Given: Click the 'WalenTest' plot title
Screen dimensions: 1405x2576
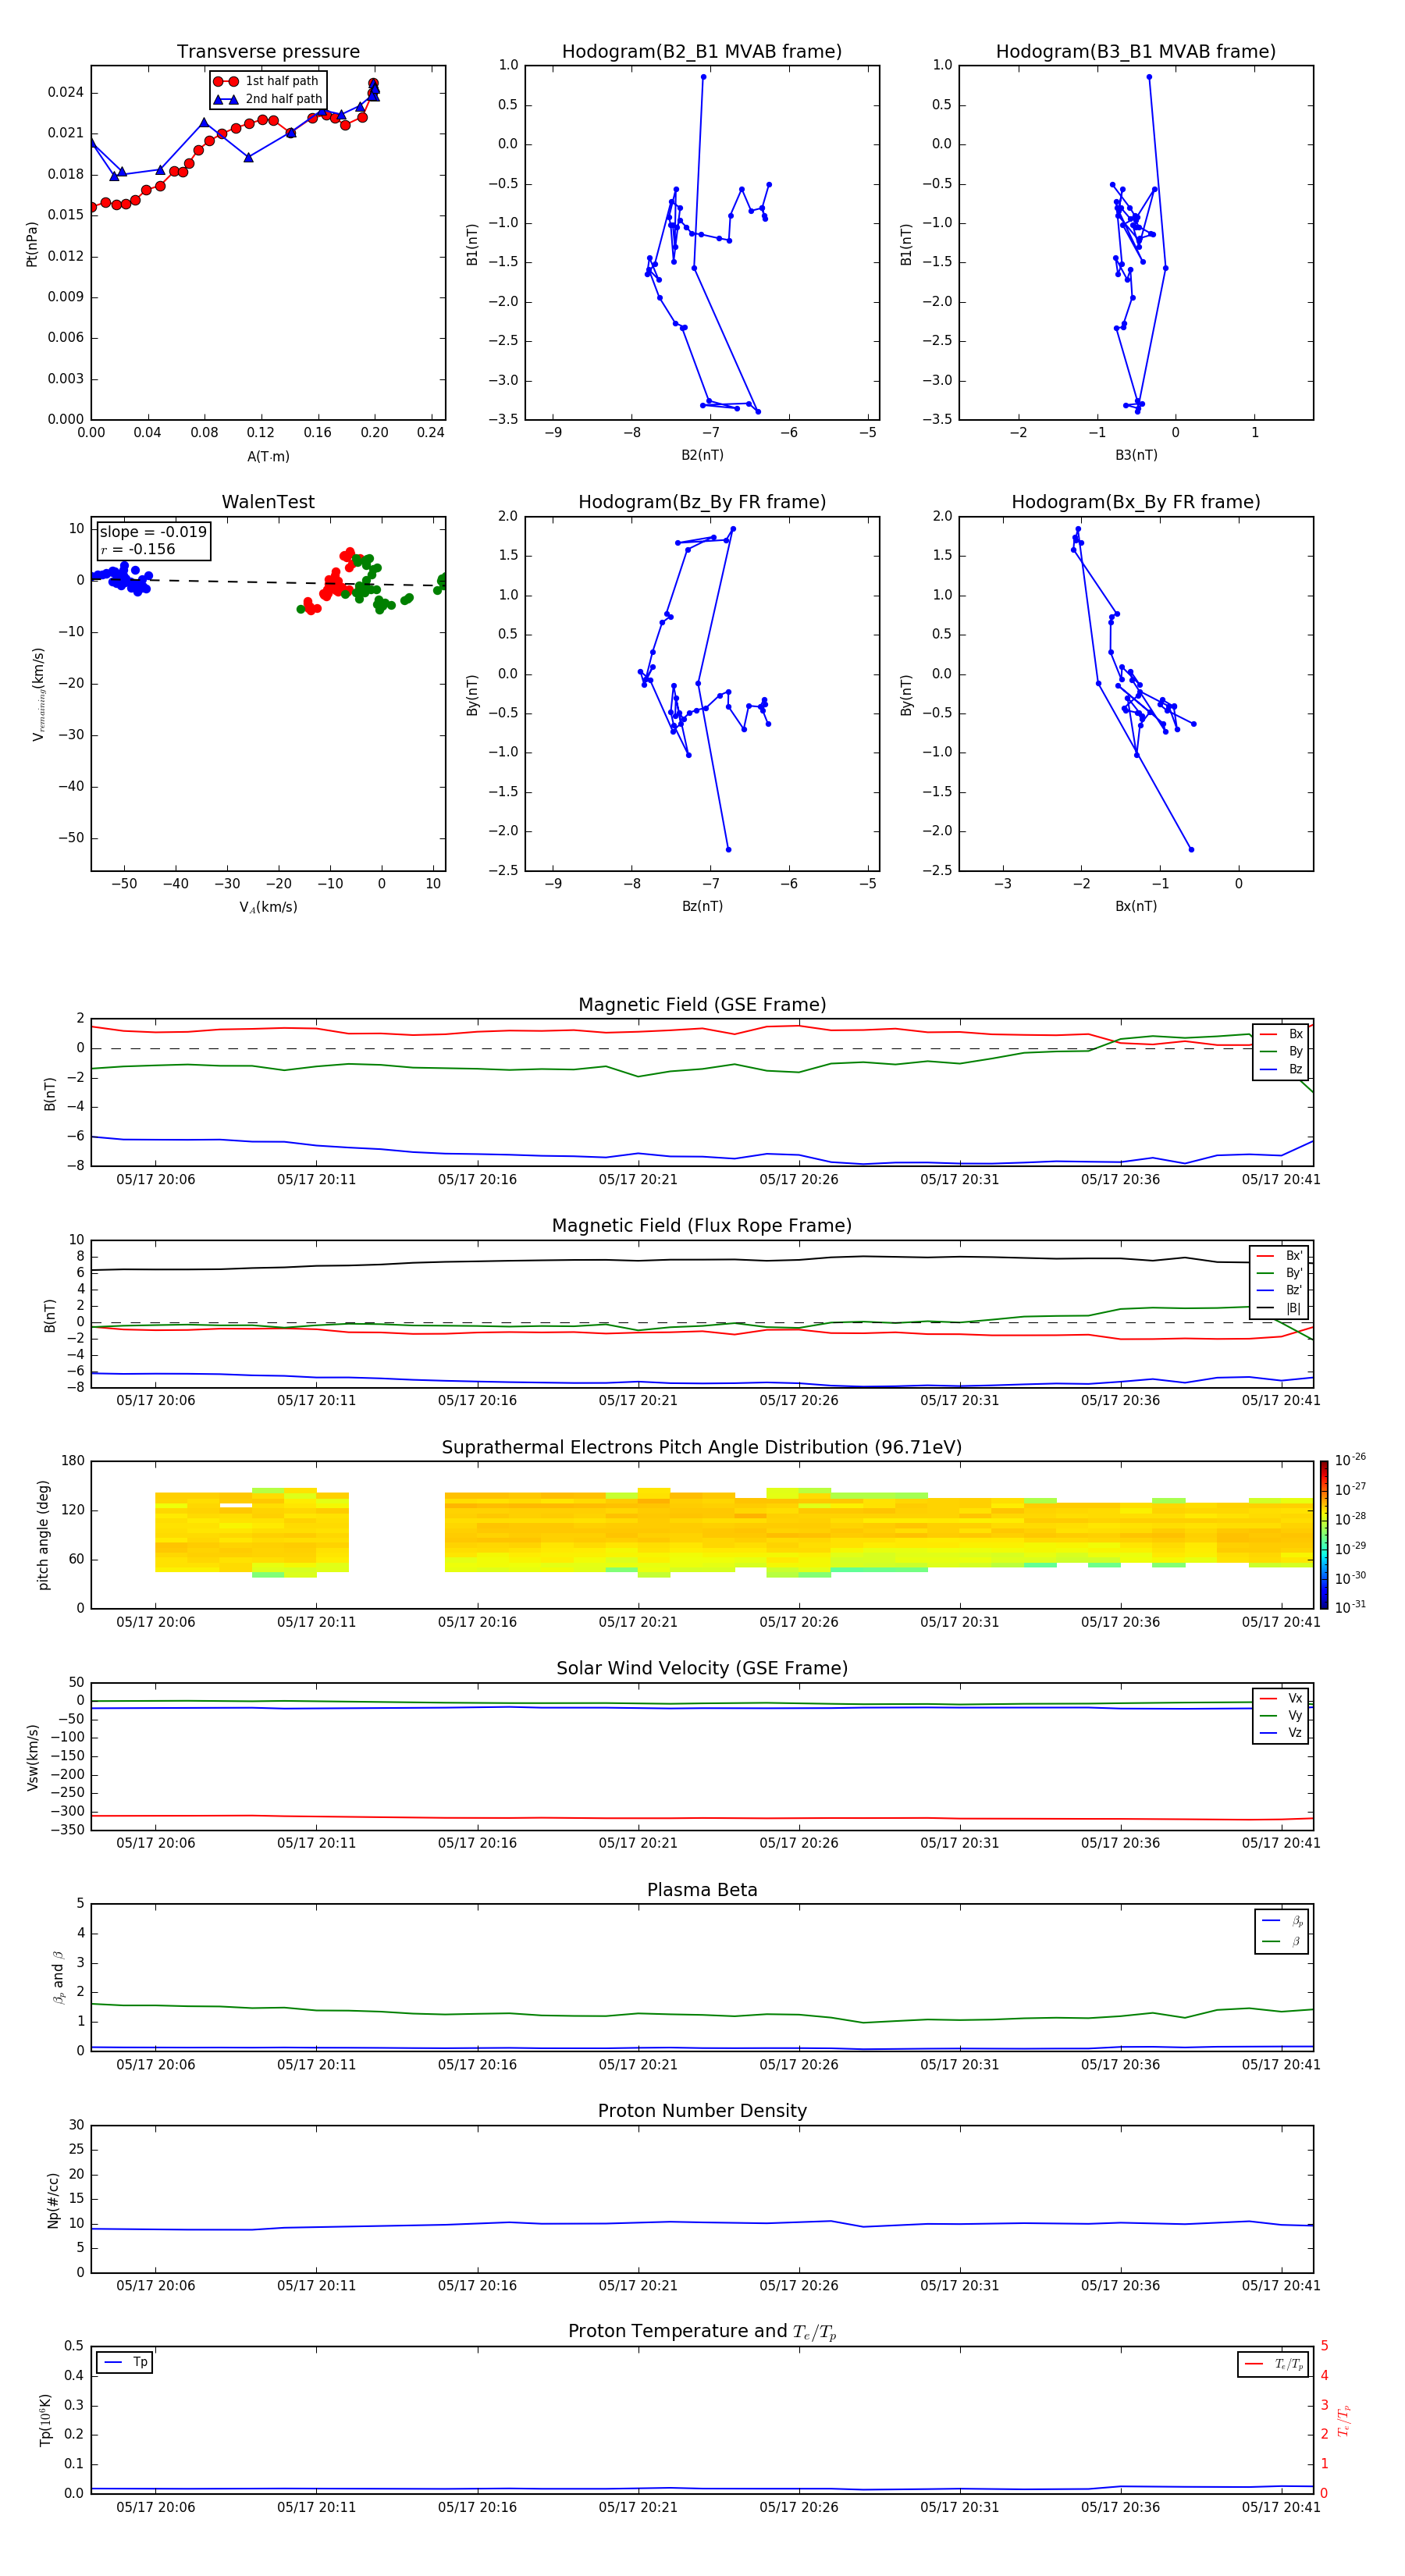Looking at the screenshot, I should [268, 502].
